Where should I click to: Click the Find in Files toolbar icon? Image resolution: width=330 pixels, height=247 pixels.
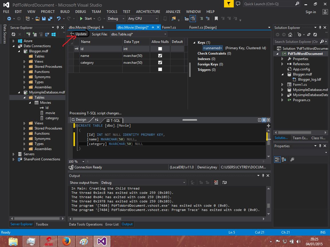[174, 19]
